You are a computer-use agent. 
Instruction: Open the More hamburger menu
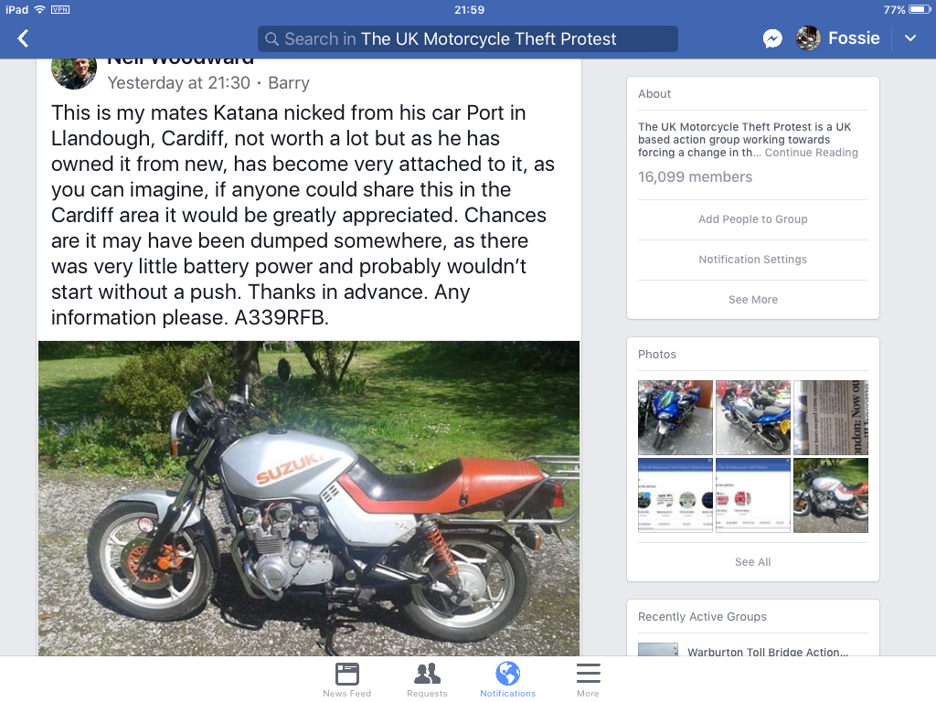point(588,680)
